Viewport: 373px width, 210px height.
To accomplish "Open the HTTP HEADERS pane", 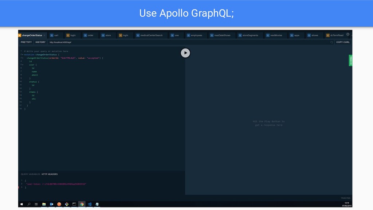I will tap(50, 174).
